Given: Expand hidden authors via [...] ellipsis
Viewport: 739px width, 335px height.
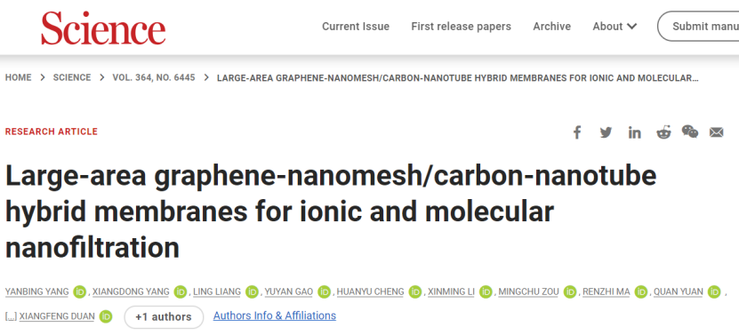Looking at the screenshot, I should click(x=11, y=316).
